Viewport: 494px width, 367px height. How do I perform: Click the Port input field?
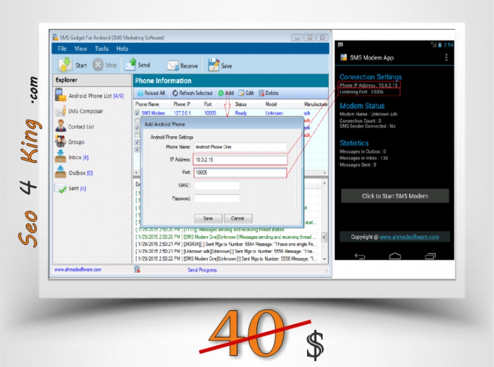coord(240,173)
